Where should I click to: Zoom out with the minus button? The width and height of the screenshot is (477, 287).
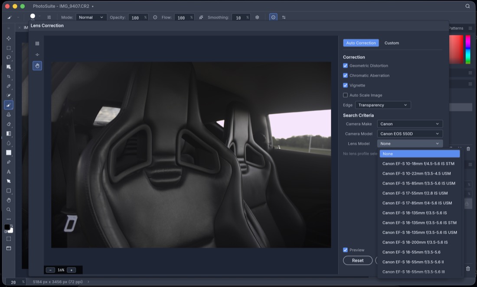50,270
